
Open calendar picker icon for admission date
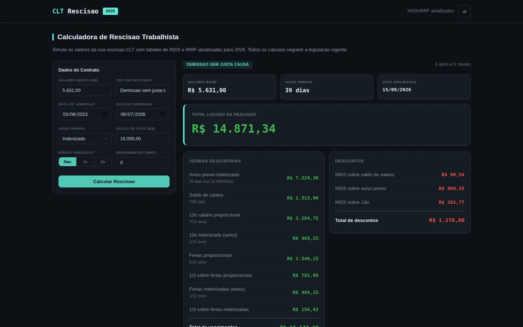tap(105, 114)
